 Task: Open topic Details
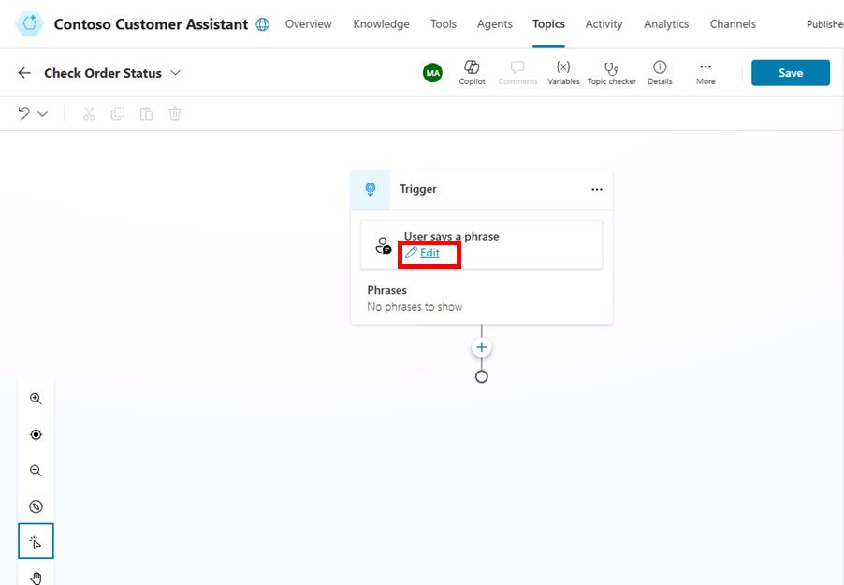coord(660,72)
